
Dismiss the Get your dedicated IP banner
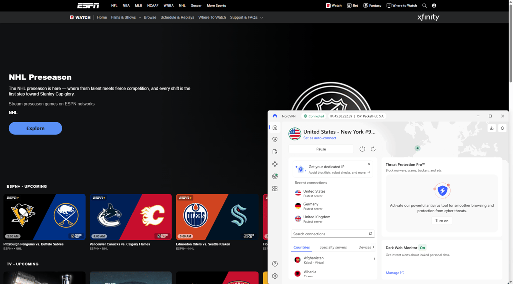click(369, 164)
